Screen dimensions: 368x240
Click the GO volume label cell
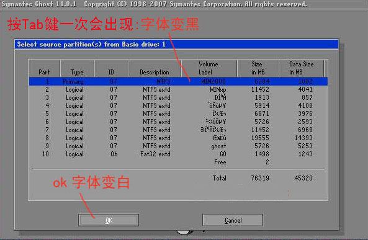point(223,154)
